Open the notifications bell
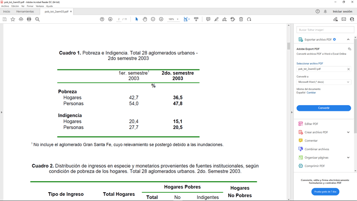Viewport: 357px width, 201px height. pyautogui.click(x=325, y=11)
